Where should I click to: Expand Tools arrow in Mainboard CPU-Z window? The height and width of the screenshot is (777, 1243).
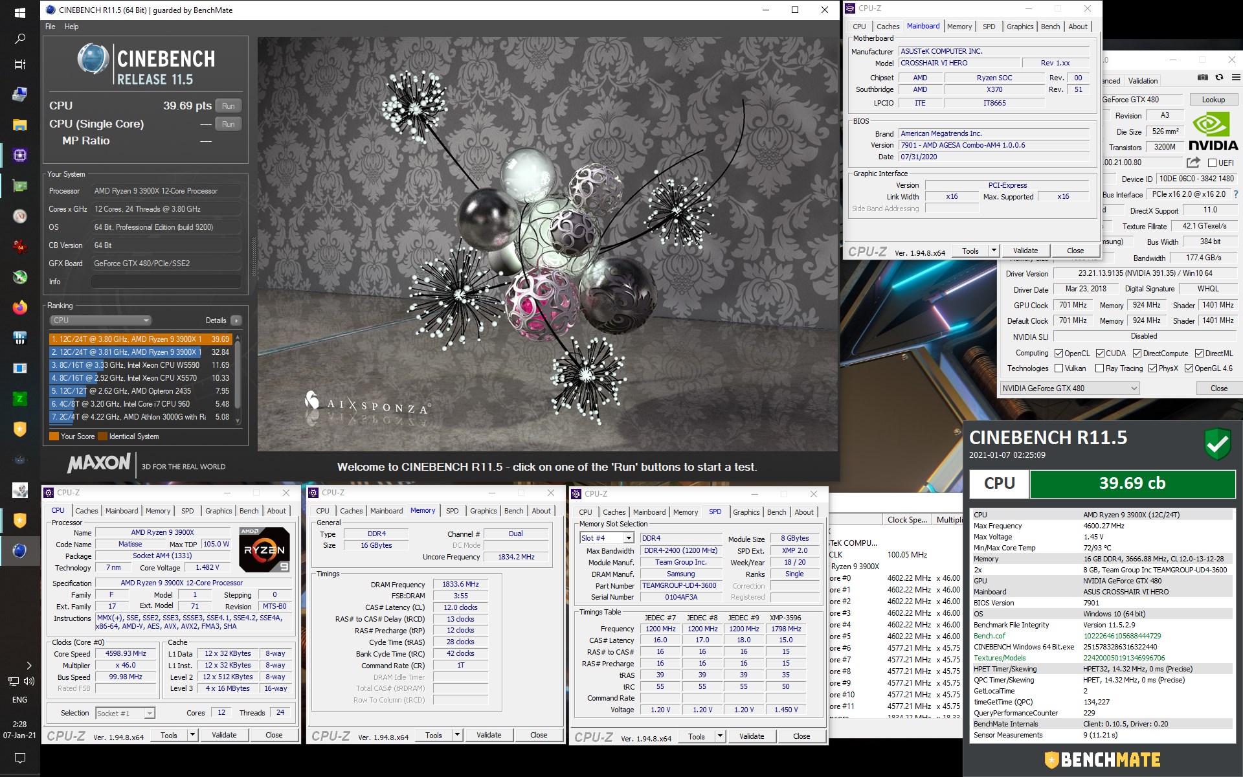click(994, 251)
